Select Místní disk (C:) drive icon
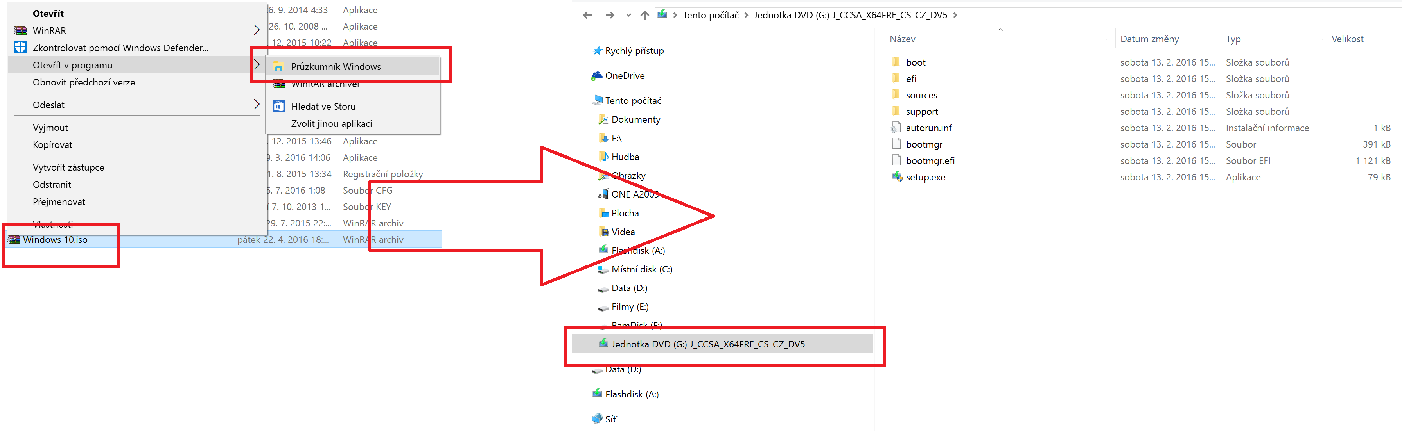The width and height of the screenshot is (1402, 431). coord(603,269)
